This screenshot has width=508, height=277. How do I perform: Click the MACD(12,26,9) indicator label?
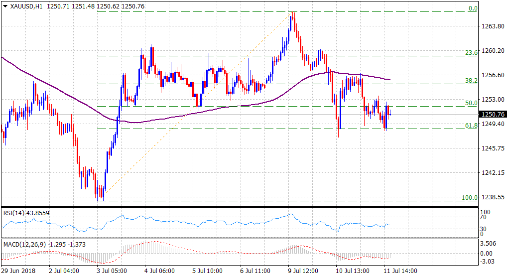(24, 244)
